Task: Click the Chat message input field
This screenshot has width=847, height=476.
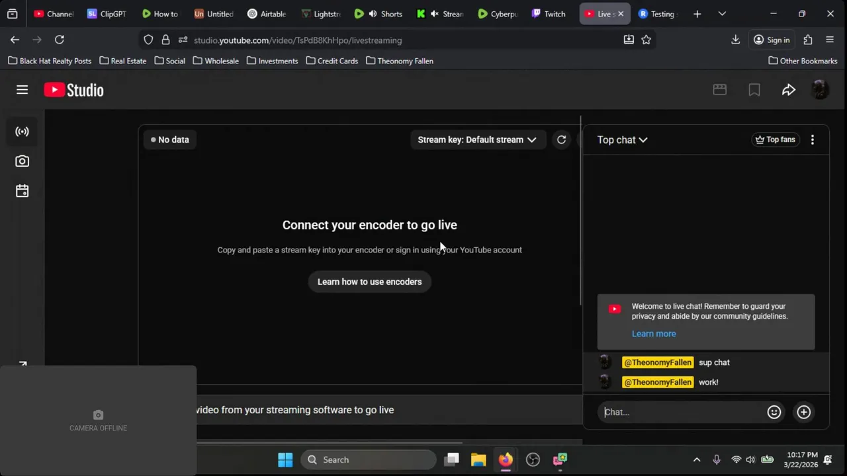Action: 682,412
